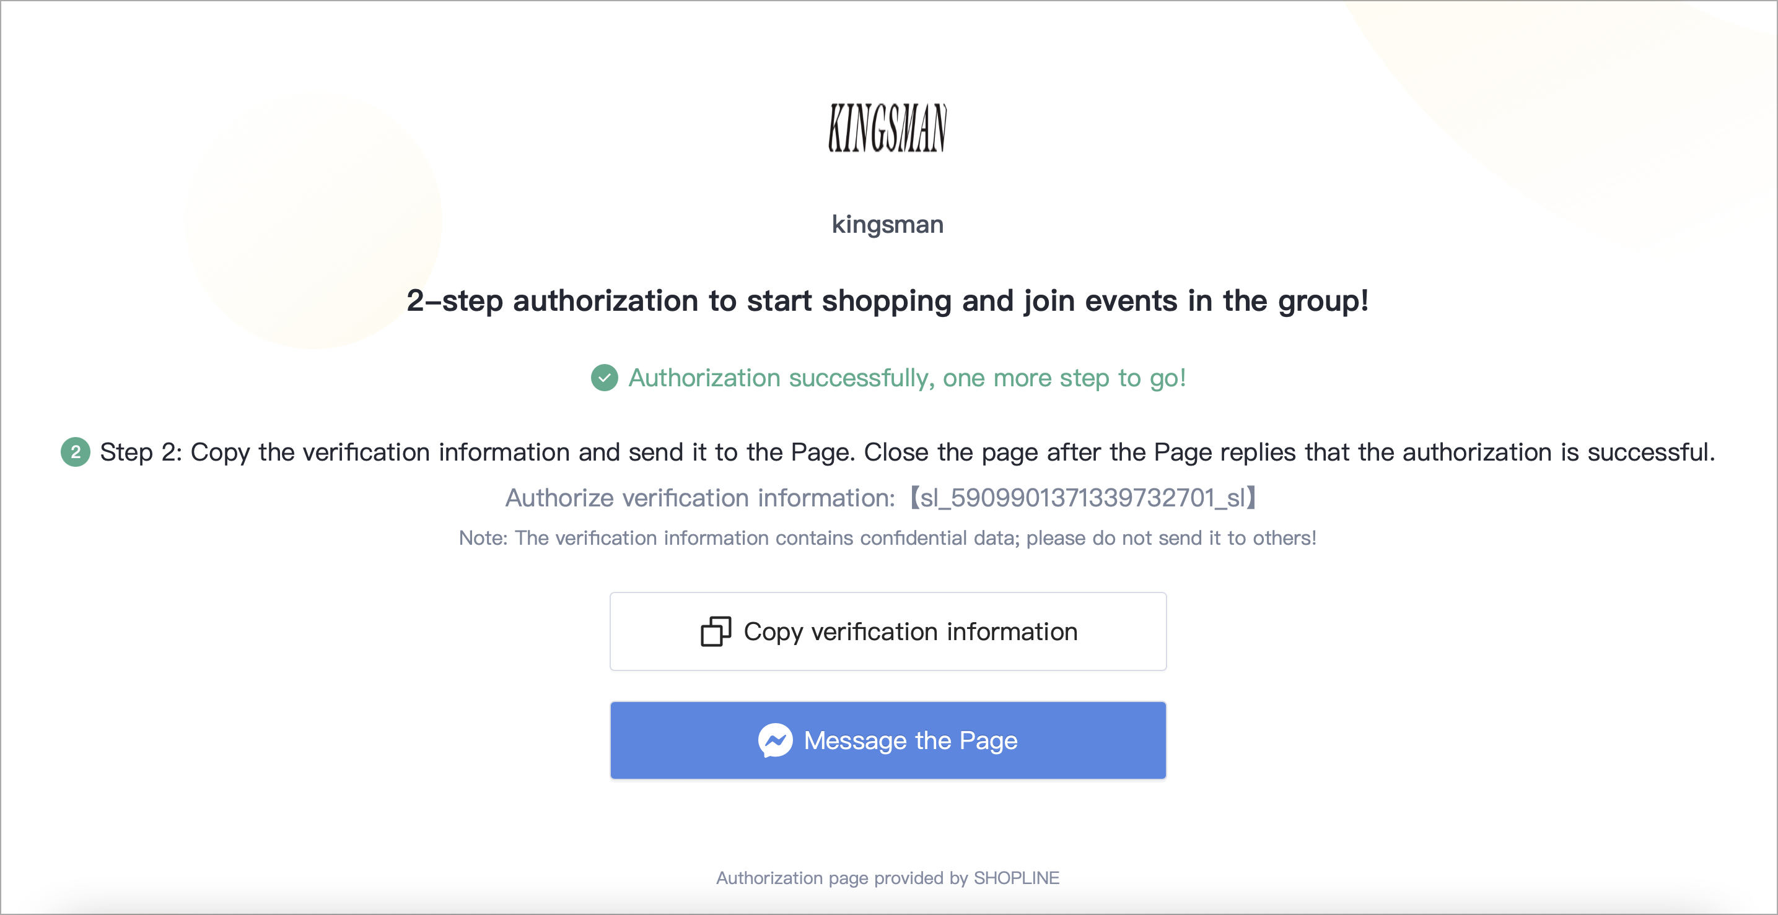Screen dimensions: 1778x915
Task: Click the green checkmark success icon
Action: (x=605, y=378)
